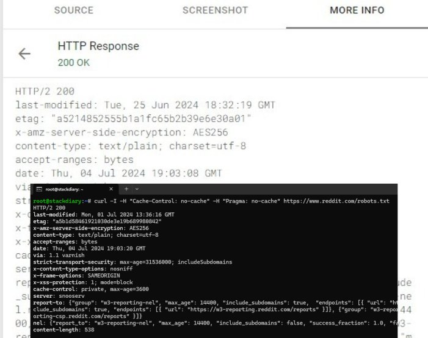
Task: Click terminal line 'via: 1.1 varnish'
Action: pos(59,256)
